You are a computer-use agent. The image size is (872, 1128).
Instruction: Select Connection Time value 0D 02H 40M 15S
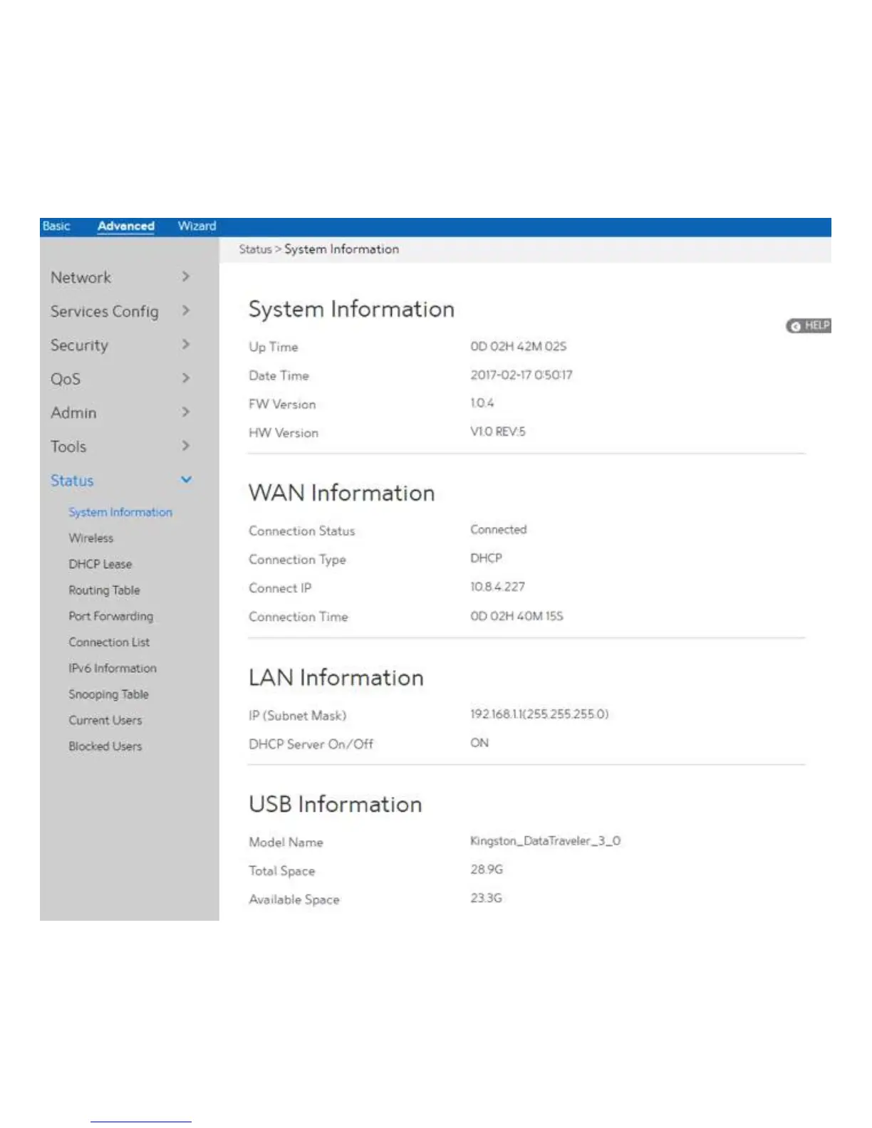tap(517, 616)
